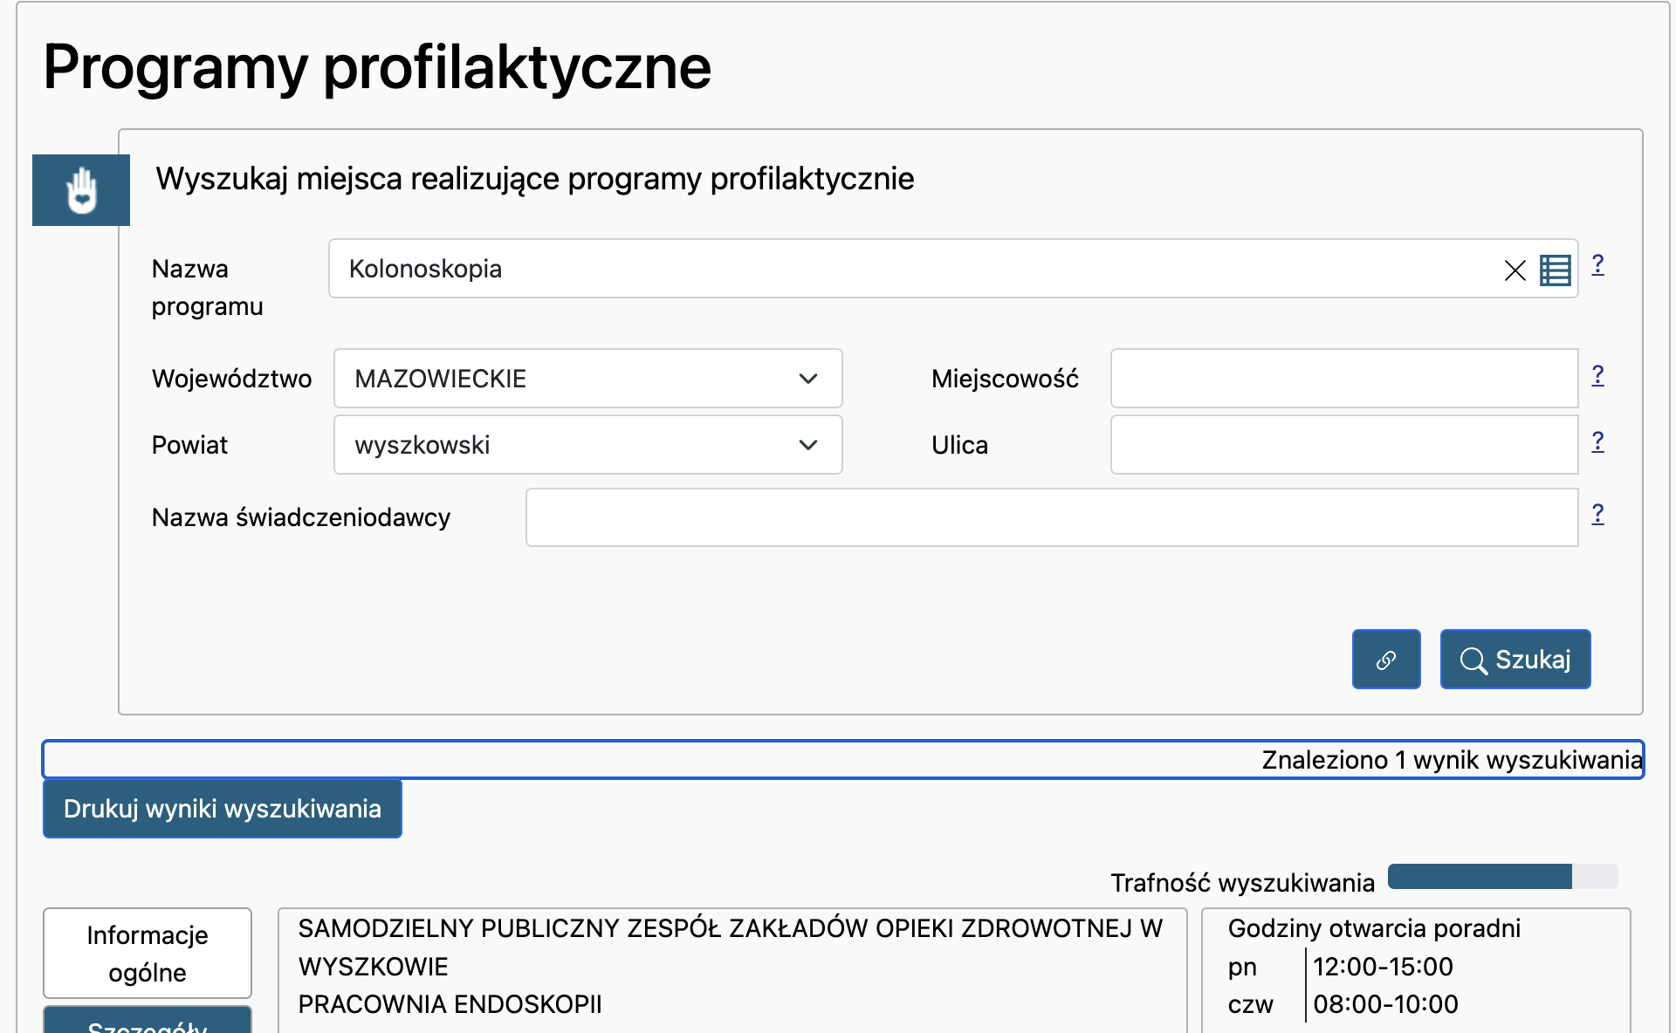Click help icon next to Ulica field
The width and height of the screenshot is (1676, 1033).
[x=1597, y=441]
